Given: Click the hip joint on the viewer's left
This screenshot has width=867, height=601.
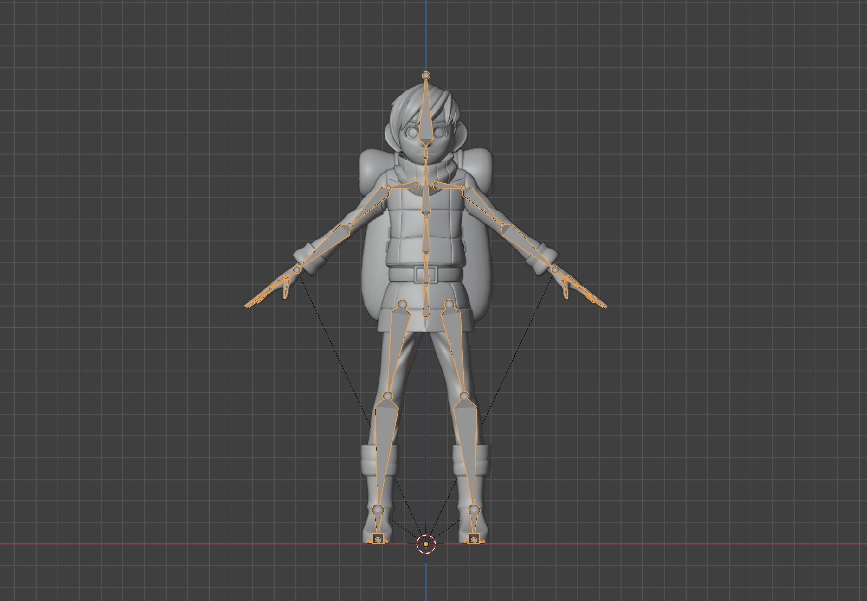Looking at the screenshot, I should [402, 304].
